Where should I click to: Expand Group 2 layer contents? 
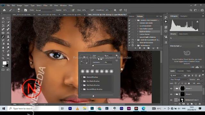point(174,88)
